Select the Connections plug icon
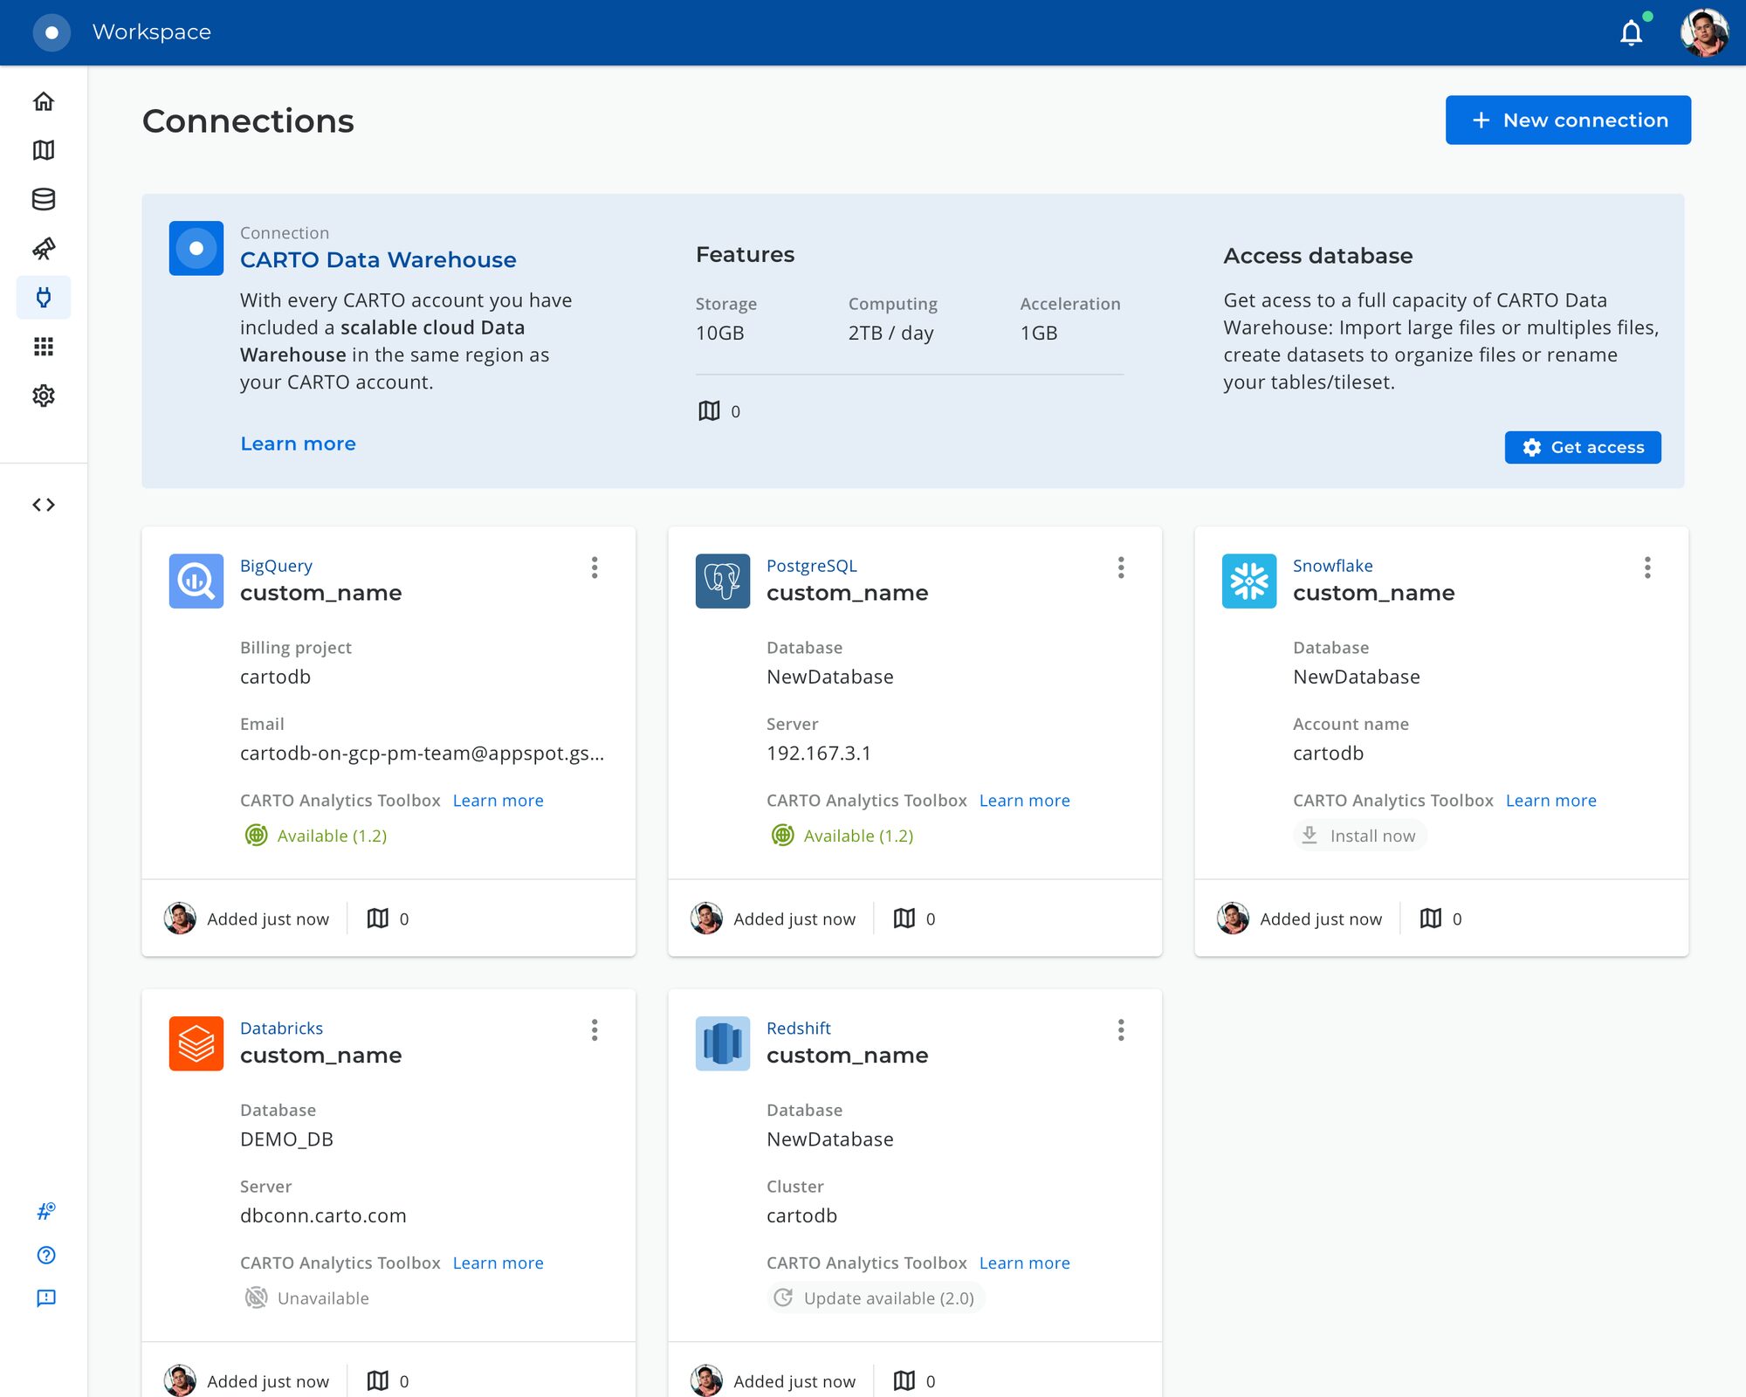The image size is (1746, 1397). (44, 298)
